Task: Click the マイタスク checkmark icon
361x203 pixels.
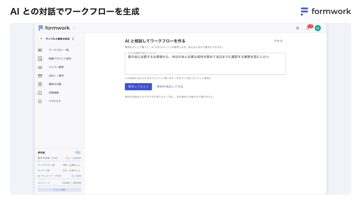Action: pos(40,101)
